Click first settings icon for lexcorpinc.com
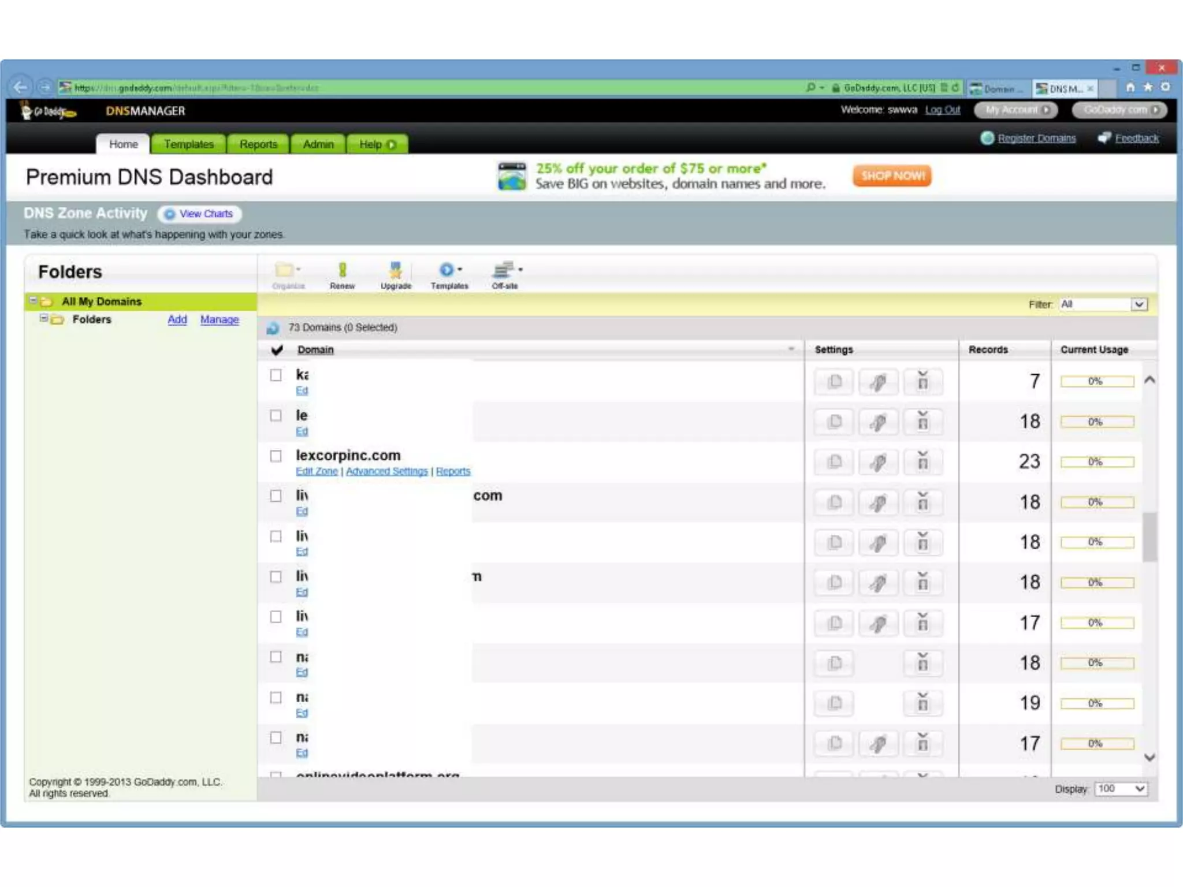 click(834, 462)
